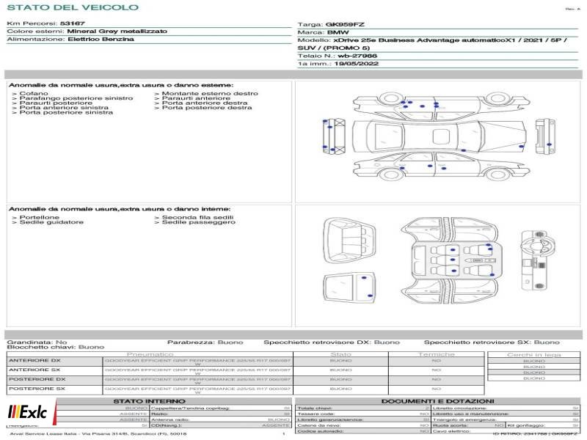
Task: Select the Arval Service Lease Italia footer address
Action: click(98, 434)
